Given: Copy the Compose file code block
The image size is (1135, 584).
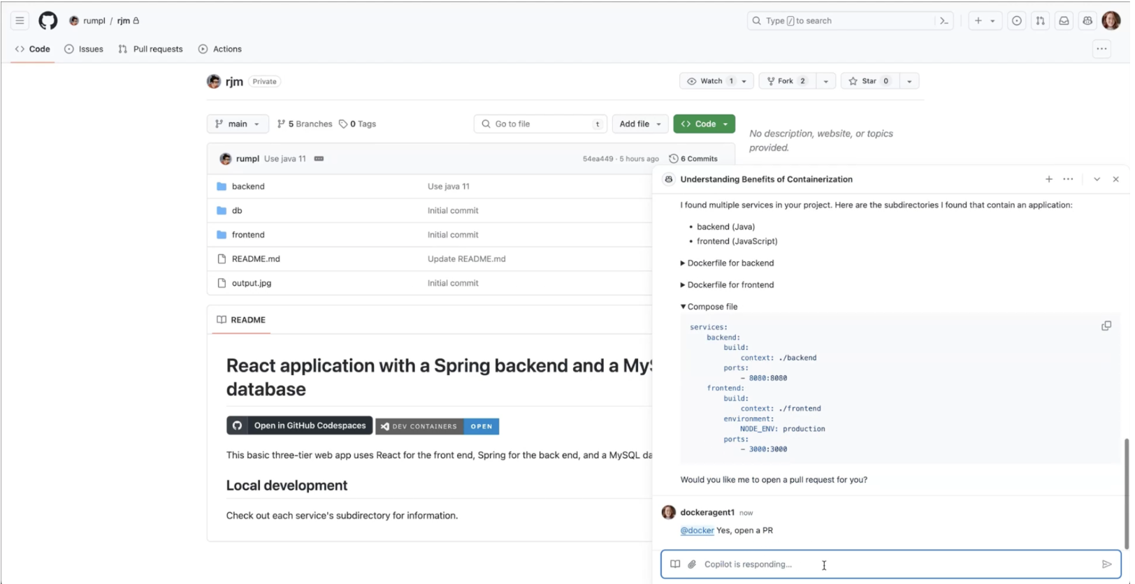Looking at the screenshot, I should pos(1106,326).
